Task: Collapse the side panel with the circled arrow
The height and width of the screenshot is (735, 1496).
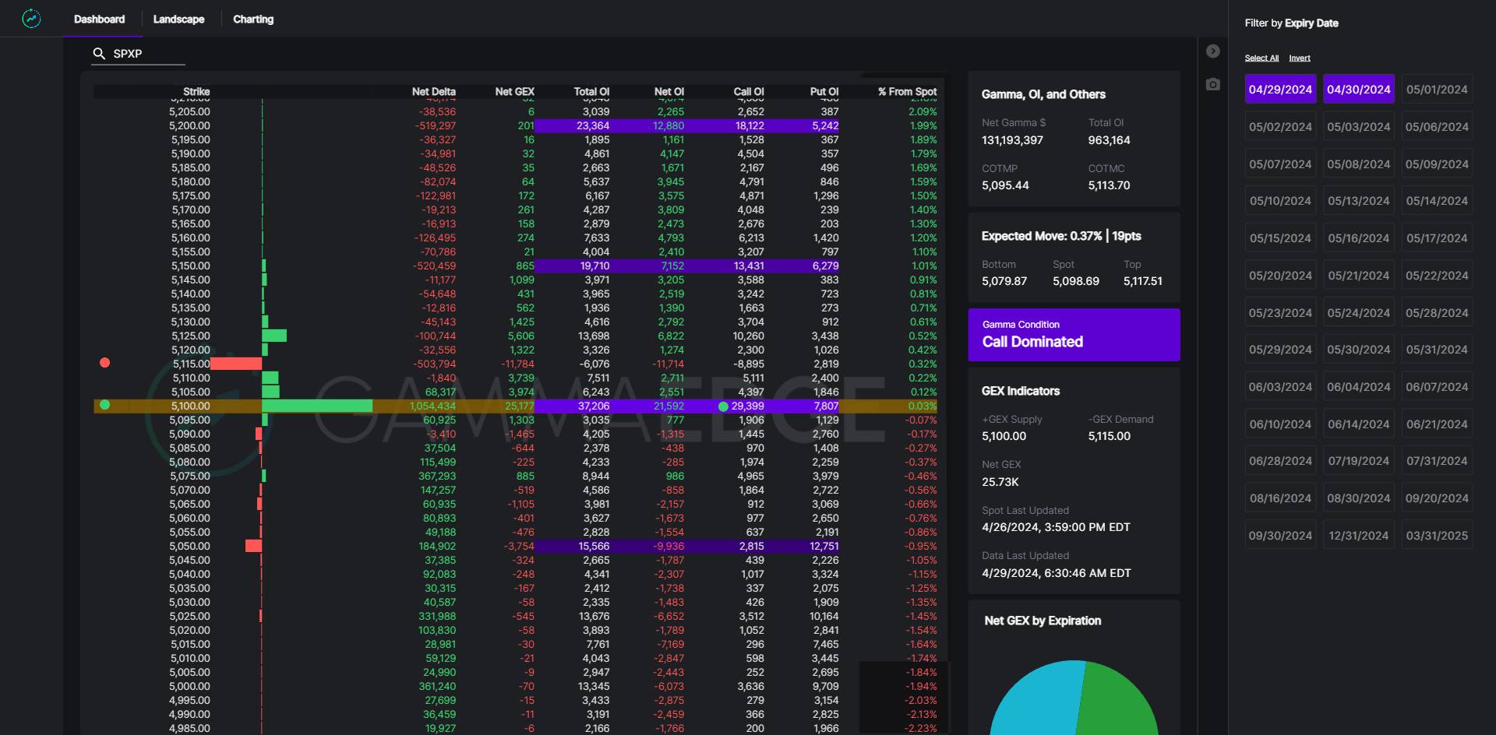Action: pos(1212,51)
